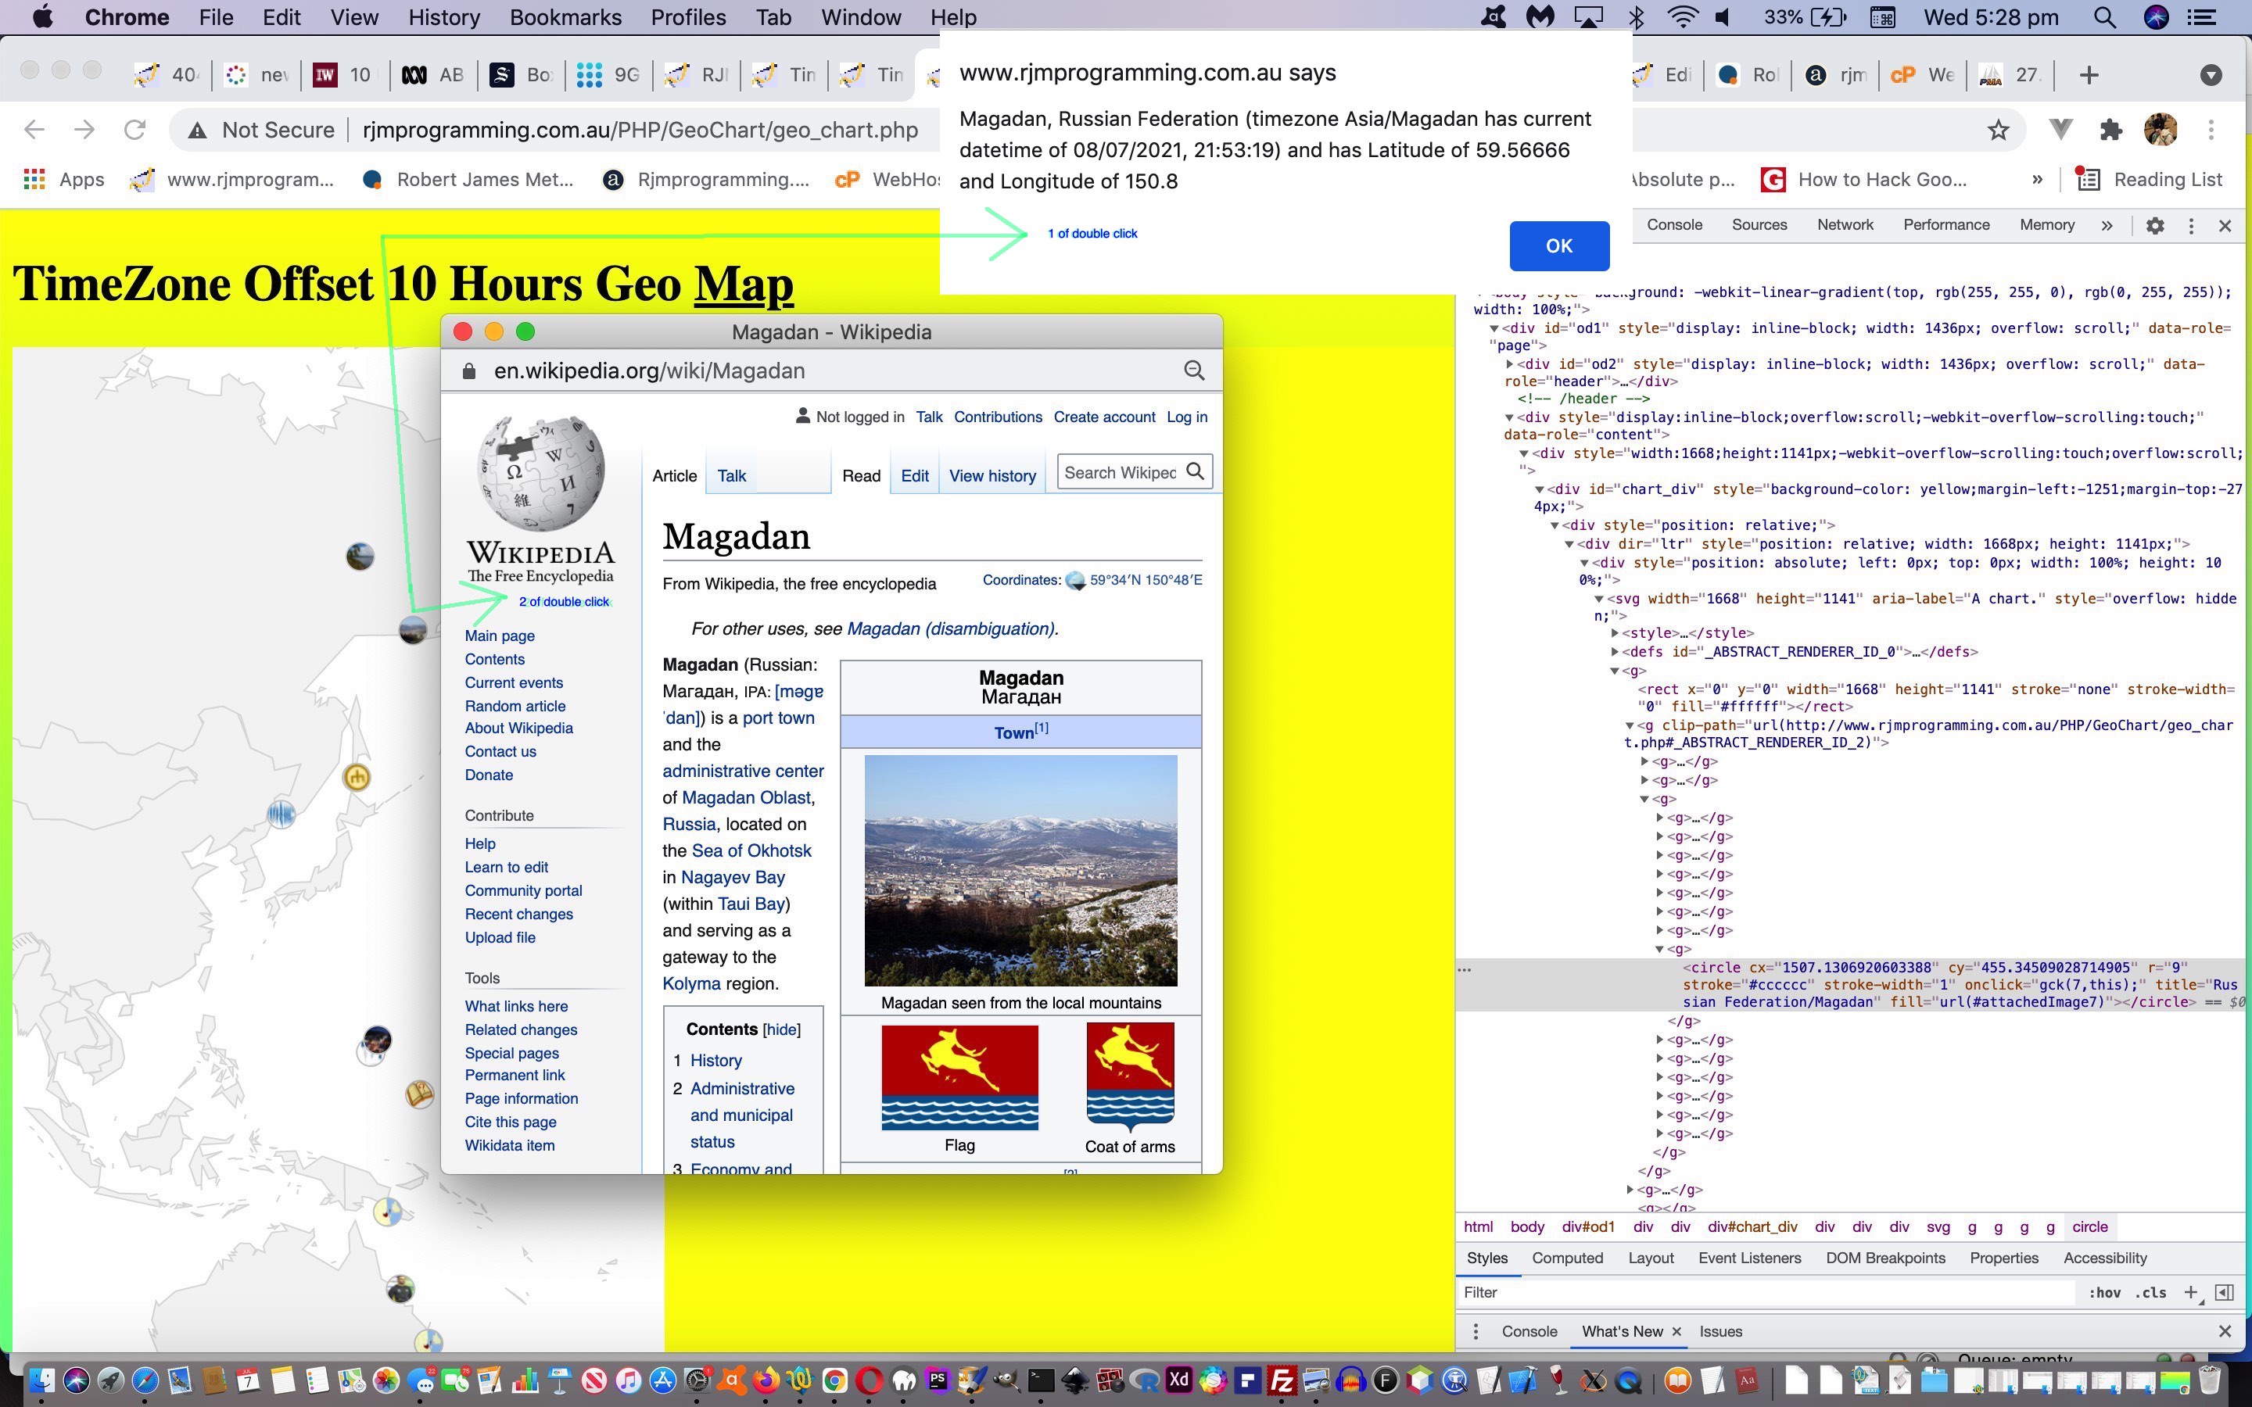Click the Wikipedia article Edit tab
The image size is (2252, 1407).
[916, 475]
